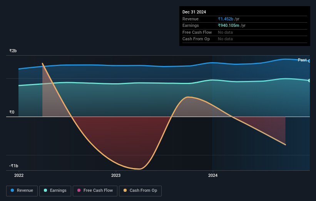Click the ₹940.105m earnings value
This screenshot has width=316, height=201.
pyautogui.click(x=229, y=25)
